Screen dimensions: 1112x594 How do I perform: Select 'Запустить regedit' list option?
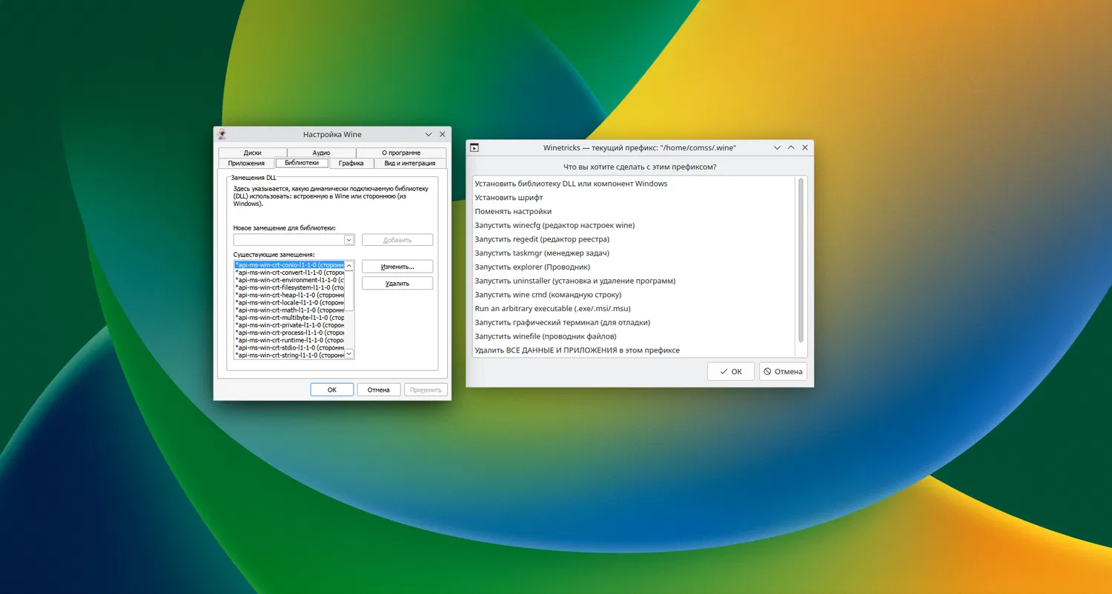[542, 239]
